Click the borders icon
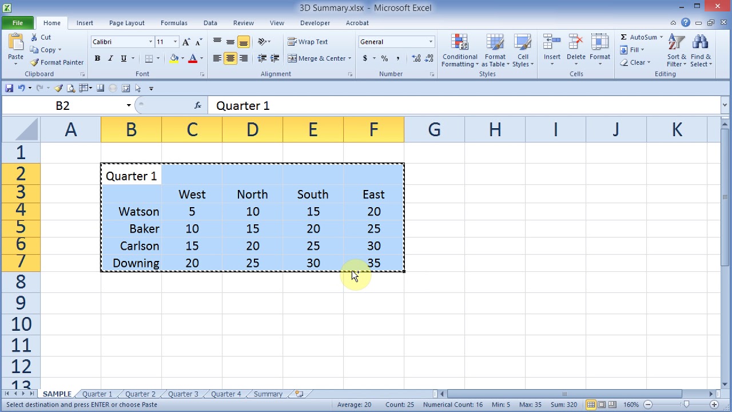The image size is (732, 412). [x=149, y=58]
